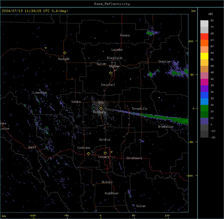Click the Stettler town label

click(x=165, y=62)
